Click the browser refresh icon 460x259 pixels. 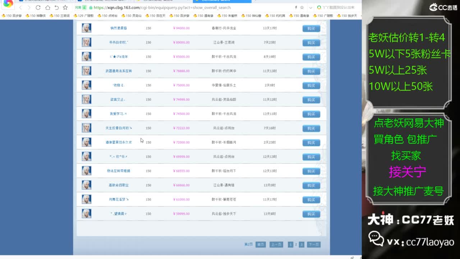(38, 8)
